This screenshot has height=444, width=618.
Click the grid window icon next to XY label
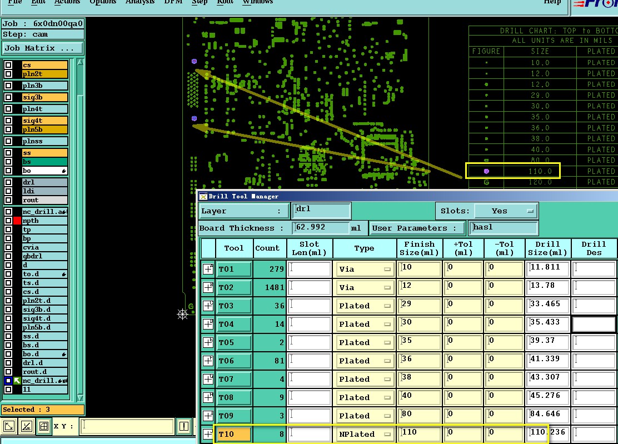click(43, 427)
